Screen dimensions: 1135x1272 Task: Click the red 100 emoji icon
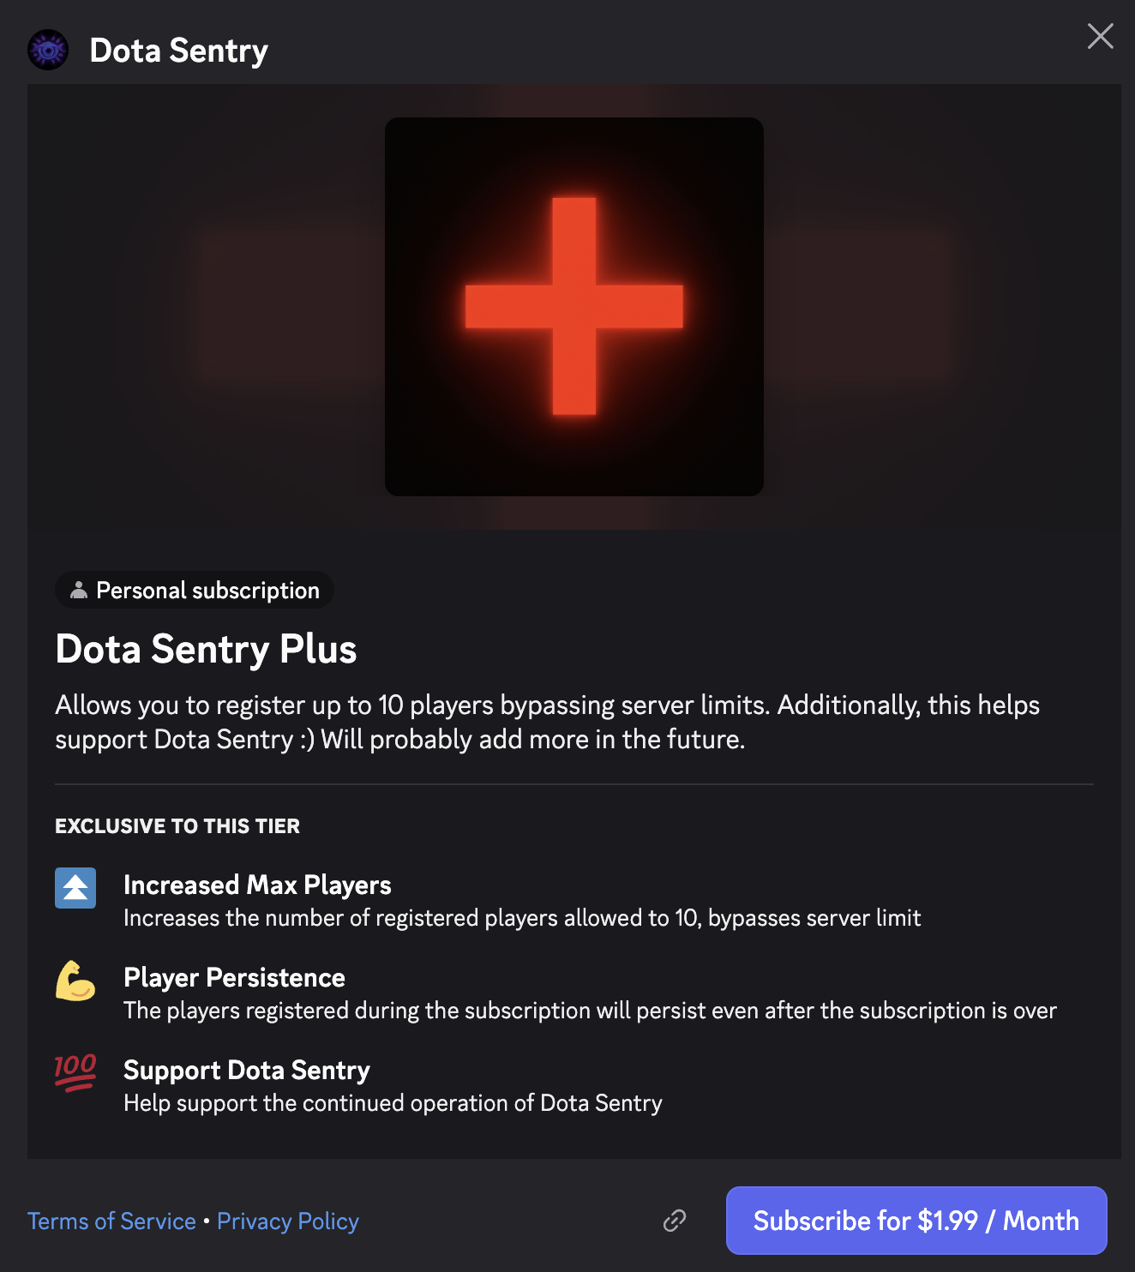tap(75, 1072)
